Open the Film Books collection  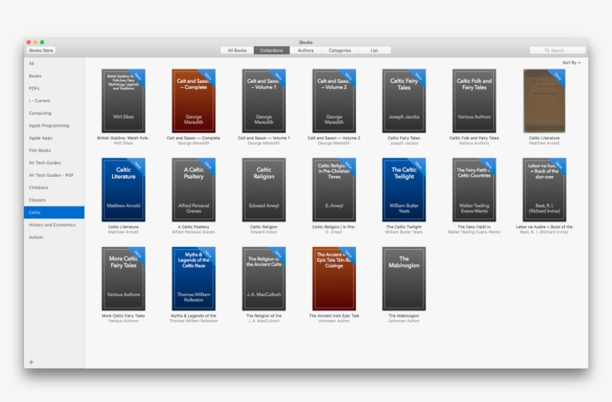tap(54, 151)
